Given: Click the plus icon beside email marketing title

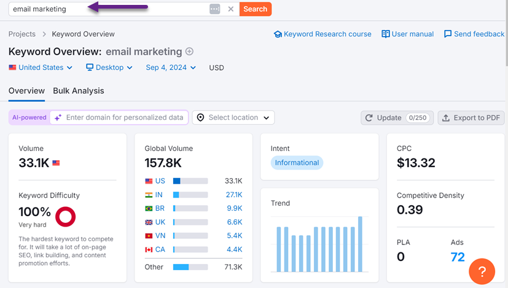Looking at the screenshot, I should tap(189, 52).
